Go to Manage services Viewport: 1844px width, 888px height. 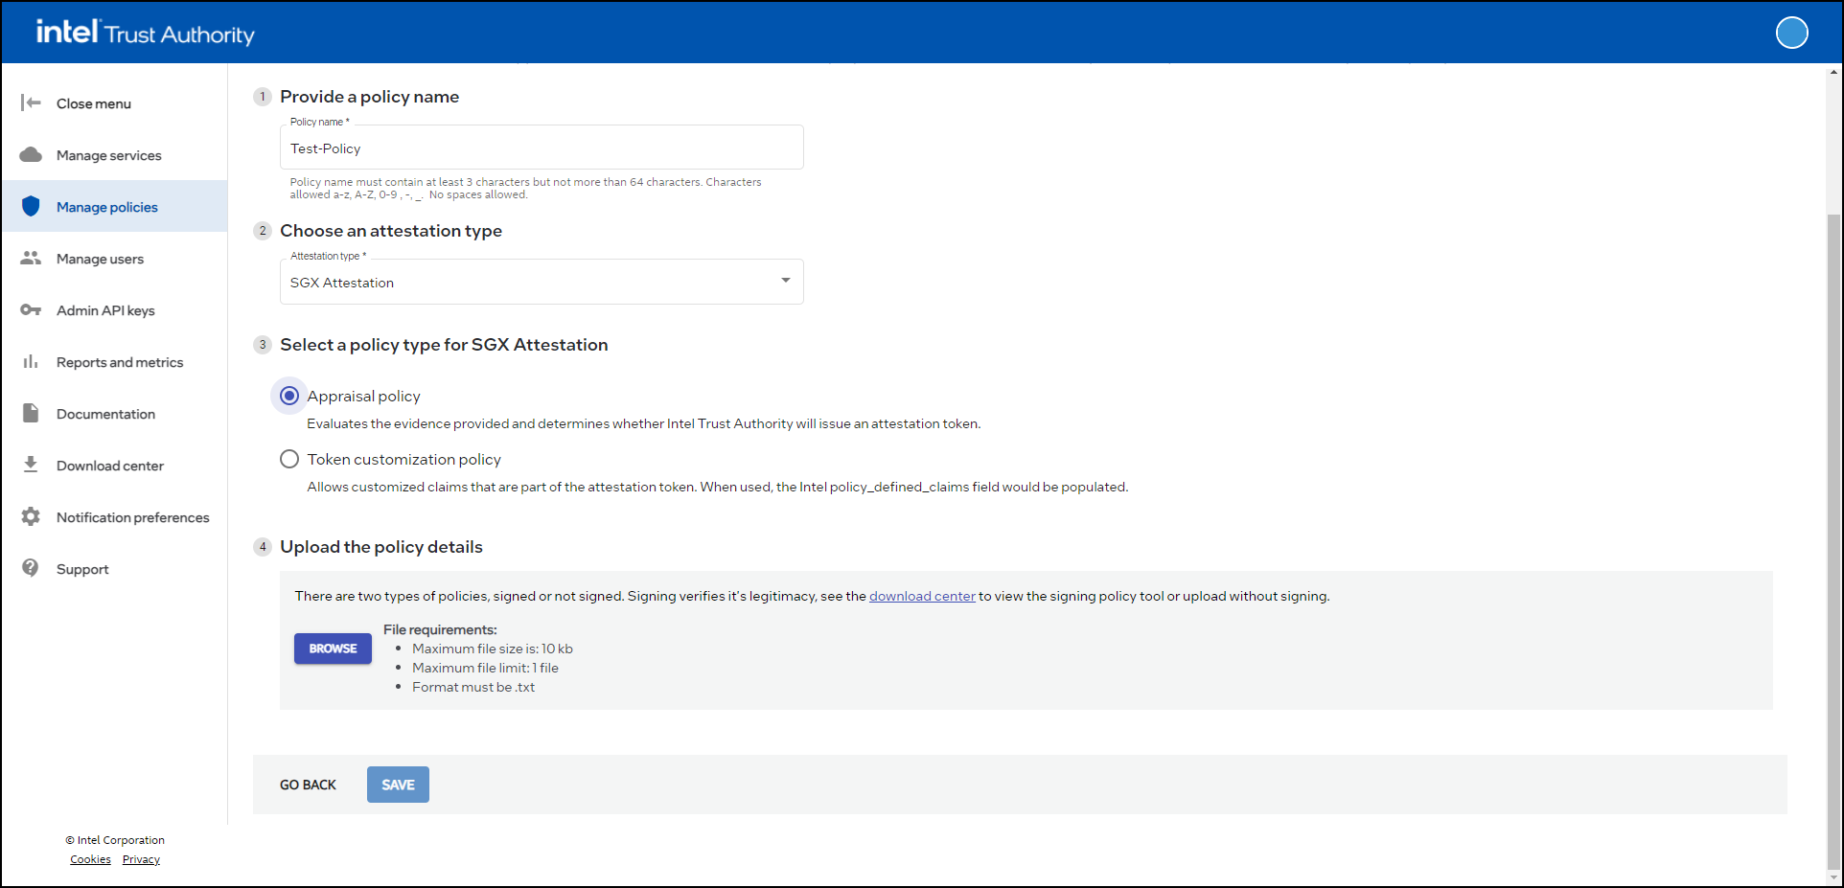coord(115,155)
